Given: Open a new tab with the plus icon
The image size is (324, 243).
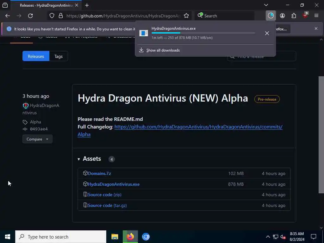Looking at the screenshot, I should click(x=87, y=5).
